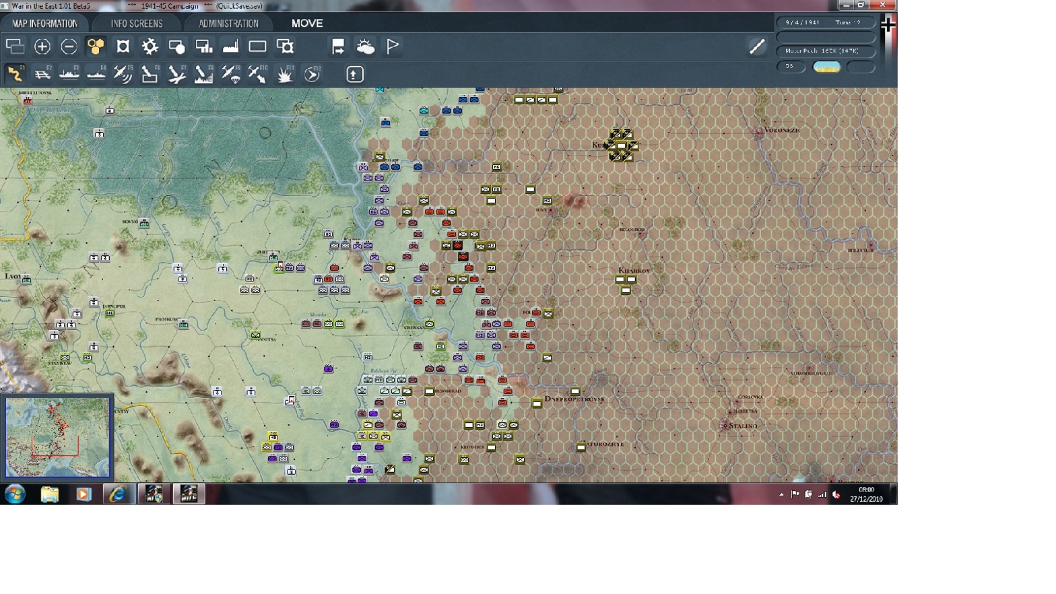Open Windows Media Player from taskbar
The height and width of the screenshot is (594, 1056).
84,494
